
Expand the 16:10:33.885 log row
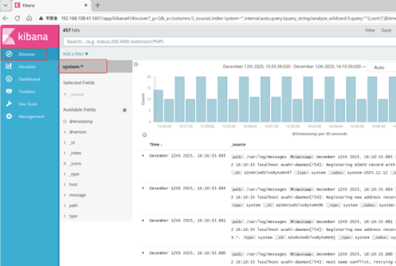pyautogui.click(x=143, y=156)
